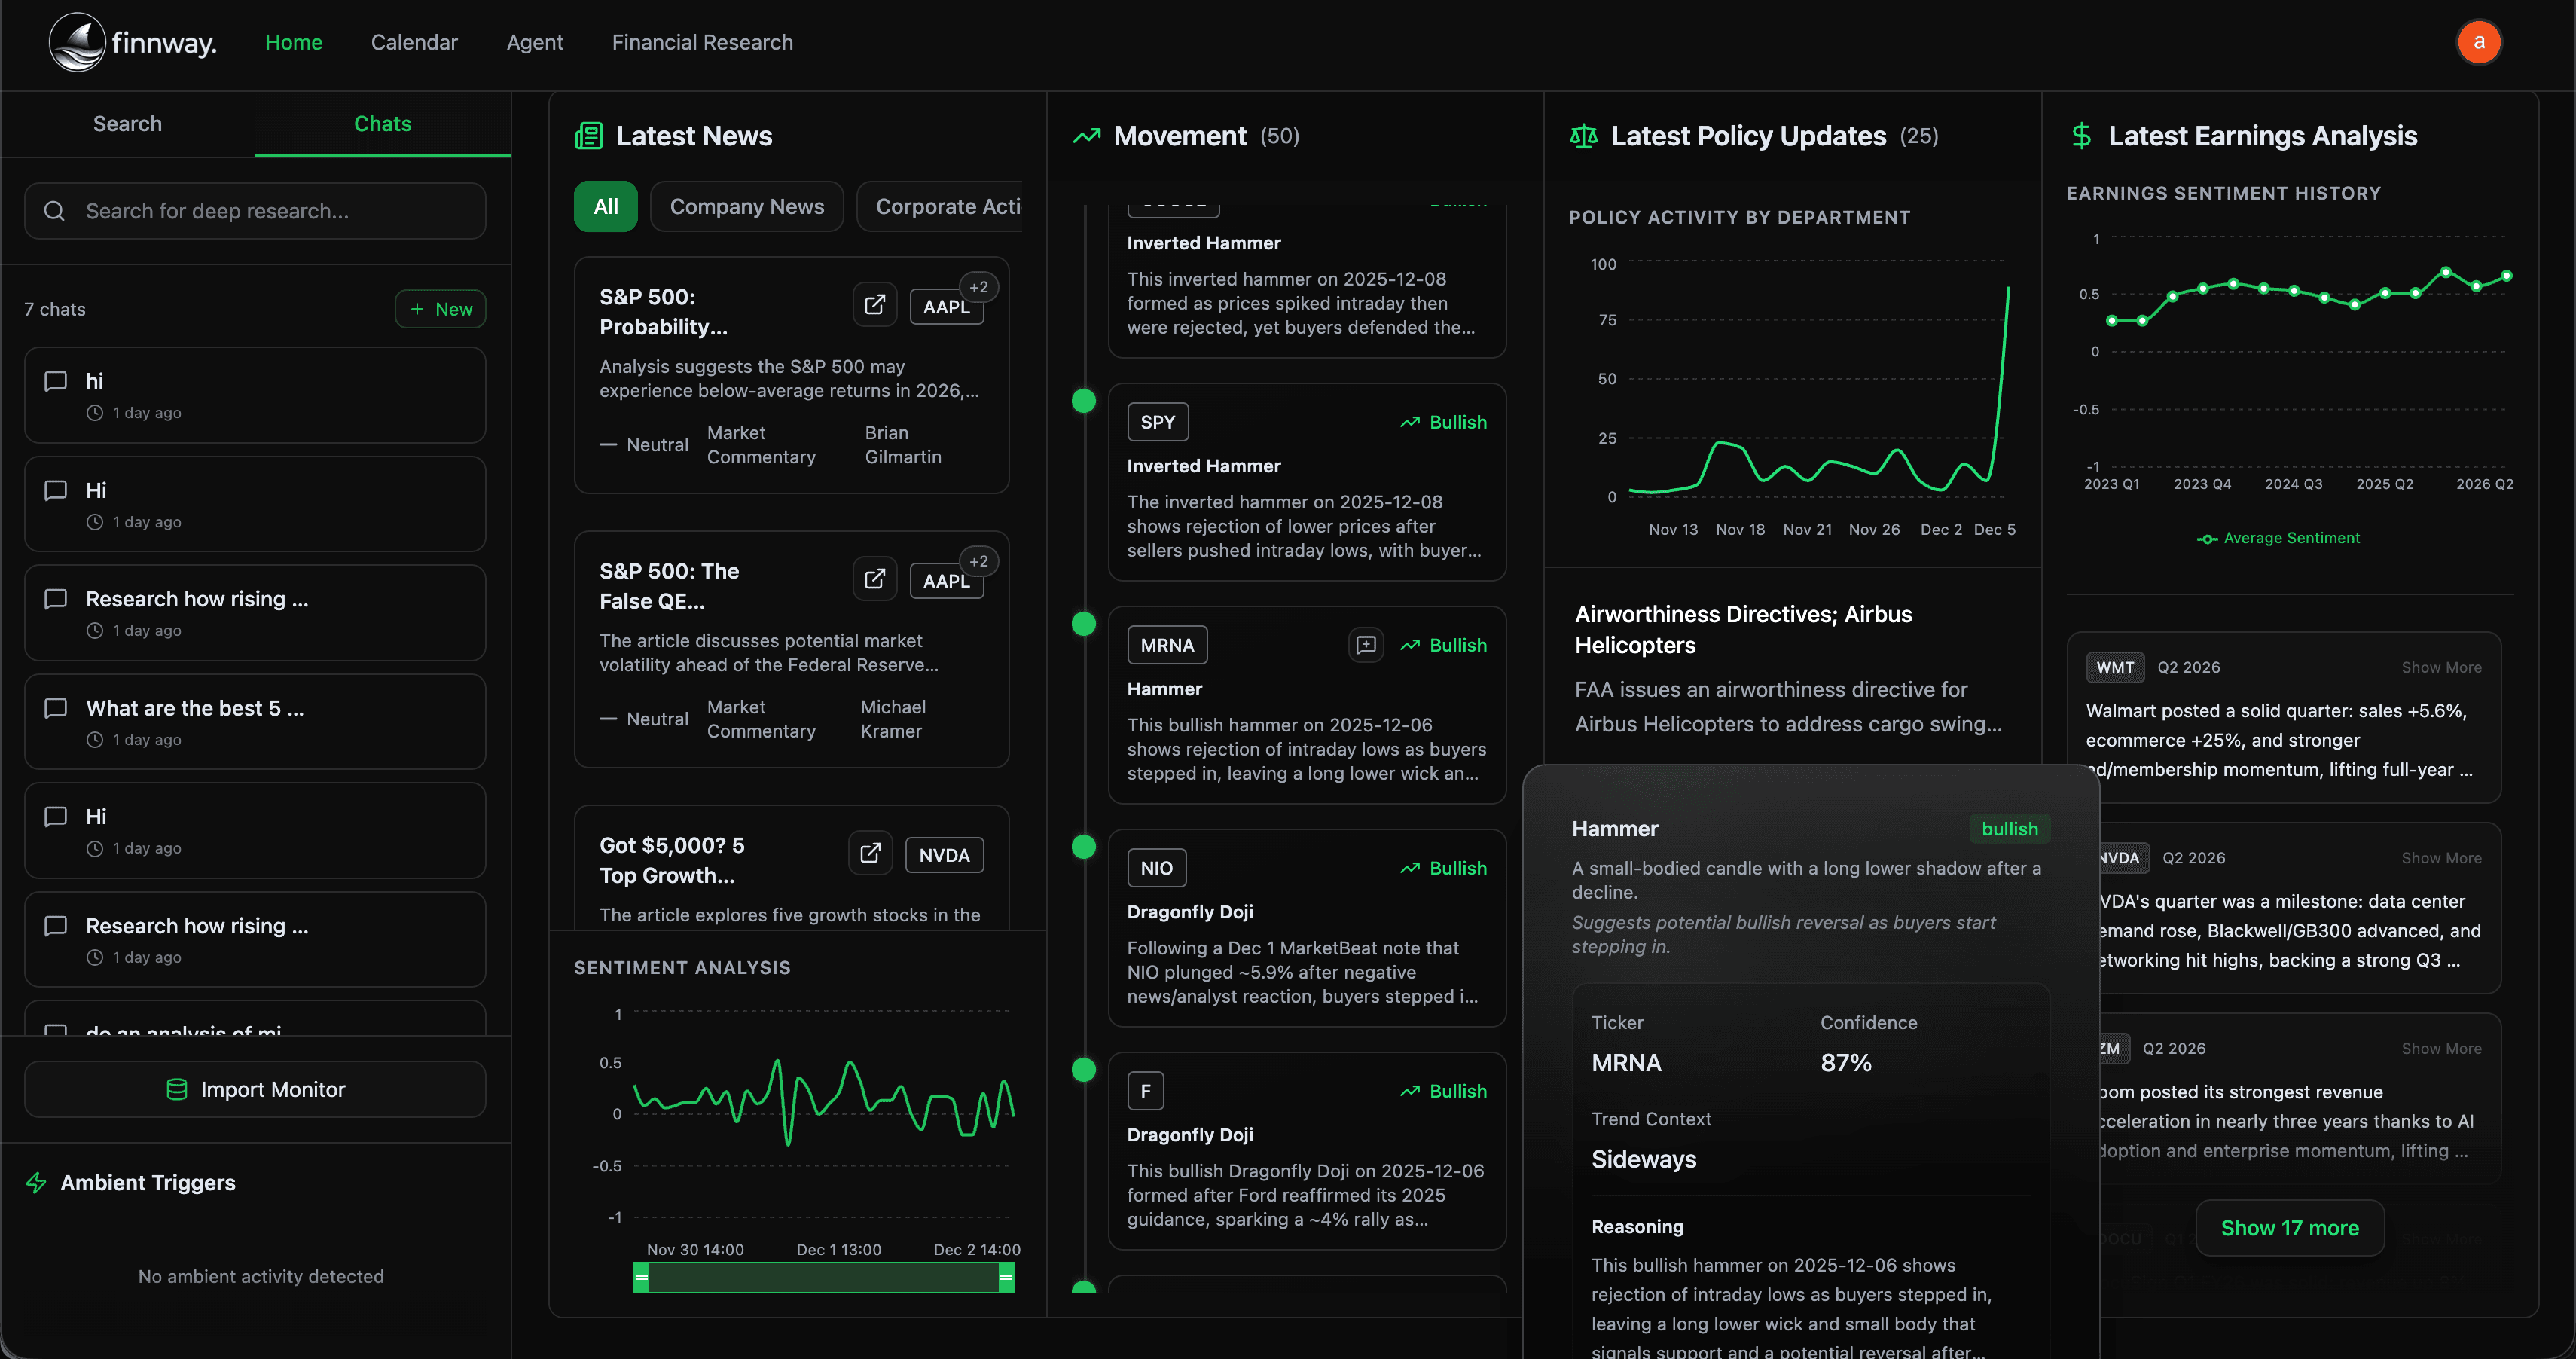
Task: Click the left handle of sentiment range slider
Action: [x=642, y=1277]
